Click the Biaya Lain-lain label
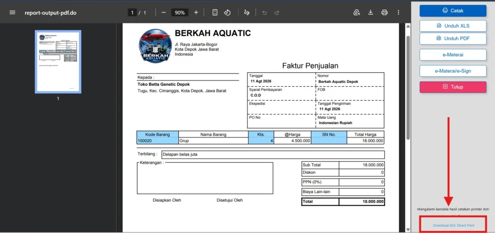This screenshot has width=495, height=233. [316, 192]
